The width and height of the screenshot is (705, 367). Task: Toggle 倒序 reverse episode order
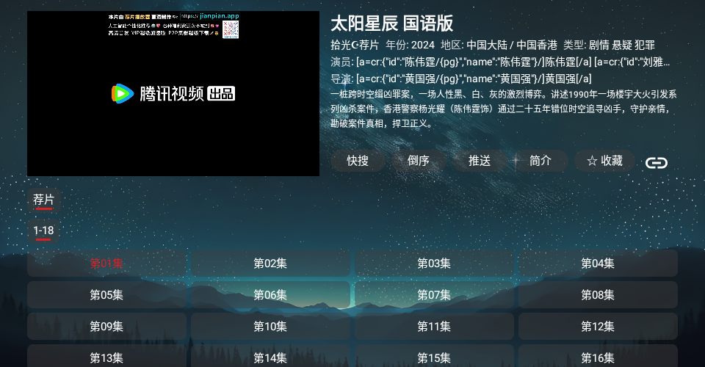[x=418, y=161]
